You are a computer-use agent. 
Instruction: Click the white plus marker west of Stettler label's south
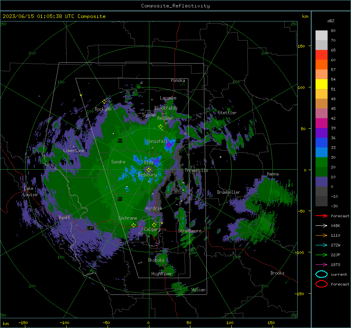pos(220,157)
